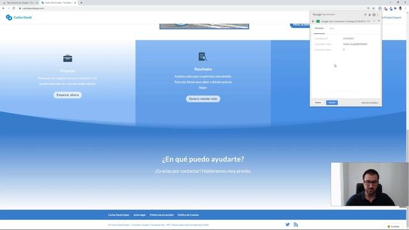
Task: Switch to the second tab in Tag Assistant
Action: click(x=332, y=28)
